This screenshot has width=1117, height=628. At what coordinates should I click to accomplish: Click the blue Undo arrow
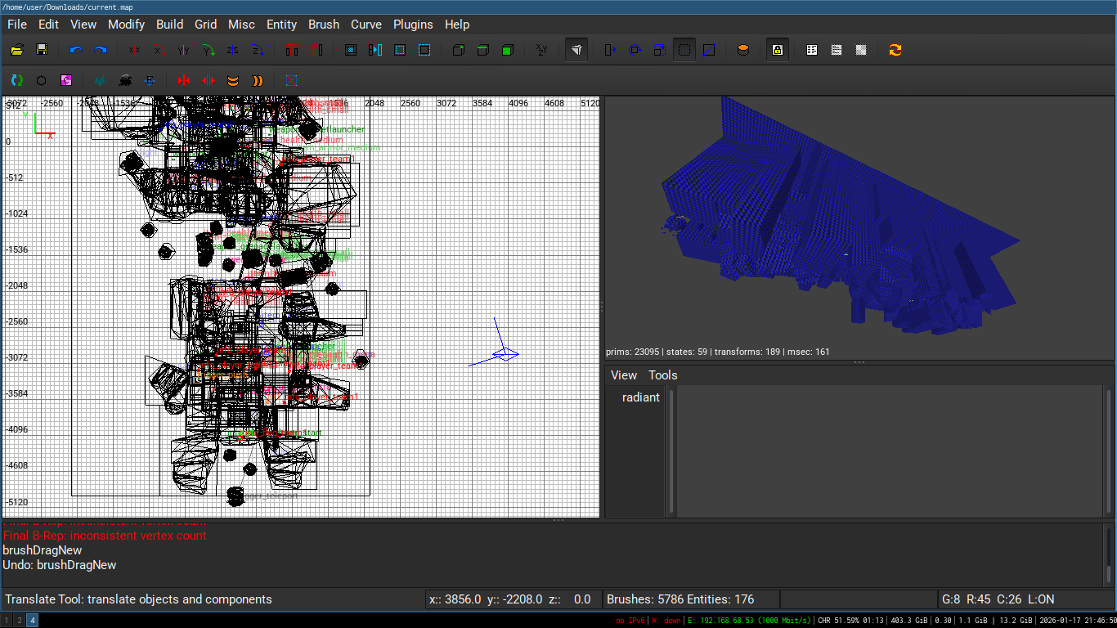click(x=76, y=50)
